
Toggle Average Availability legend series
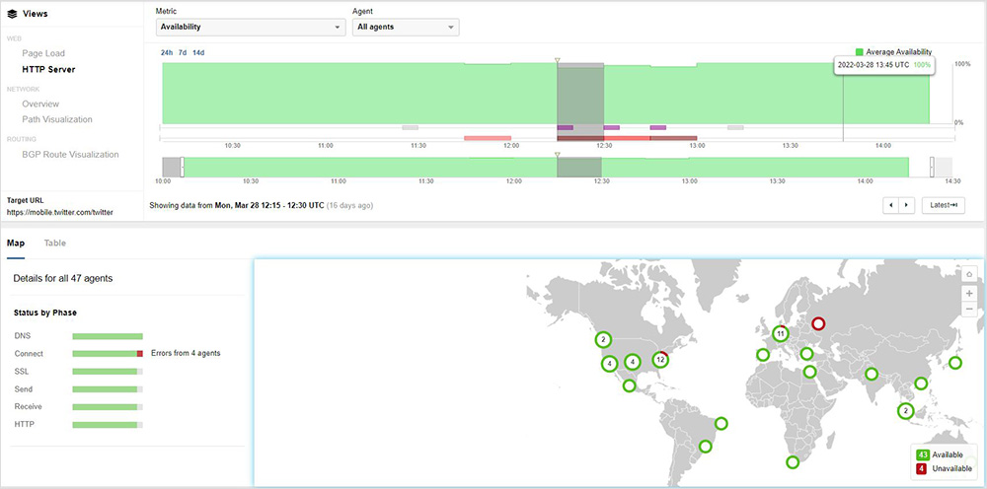click(893, 52)
